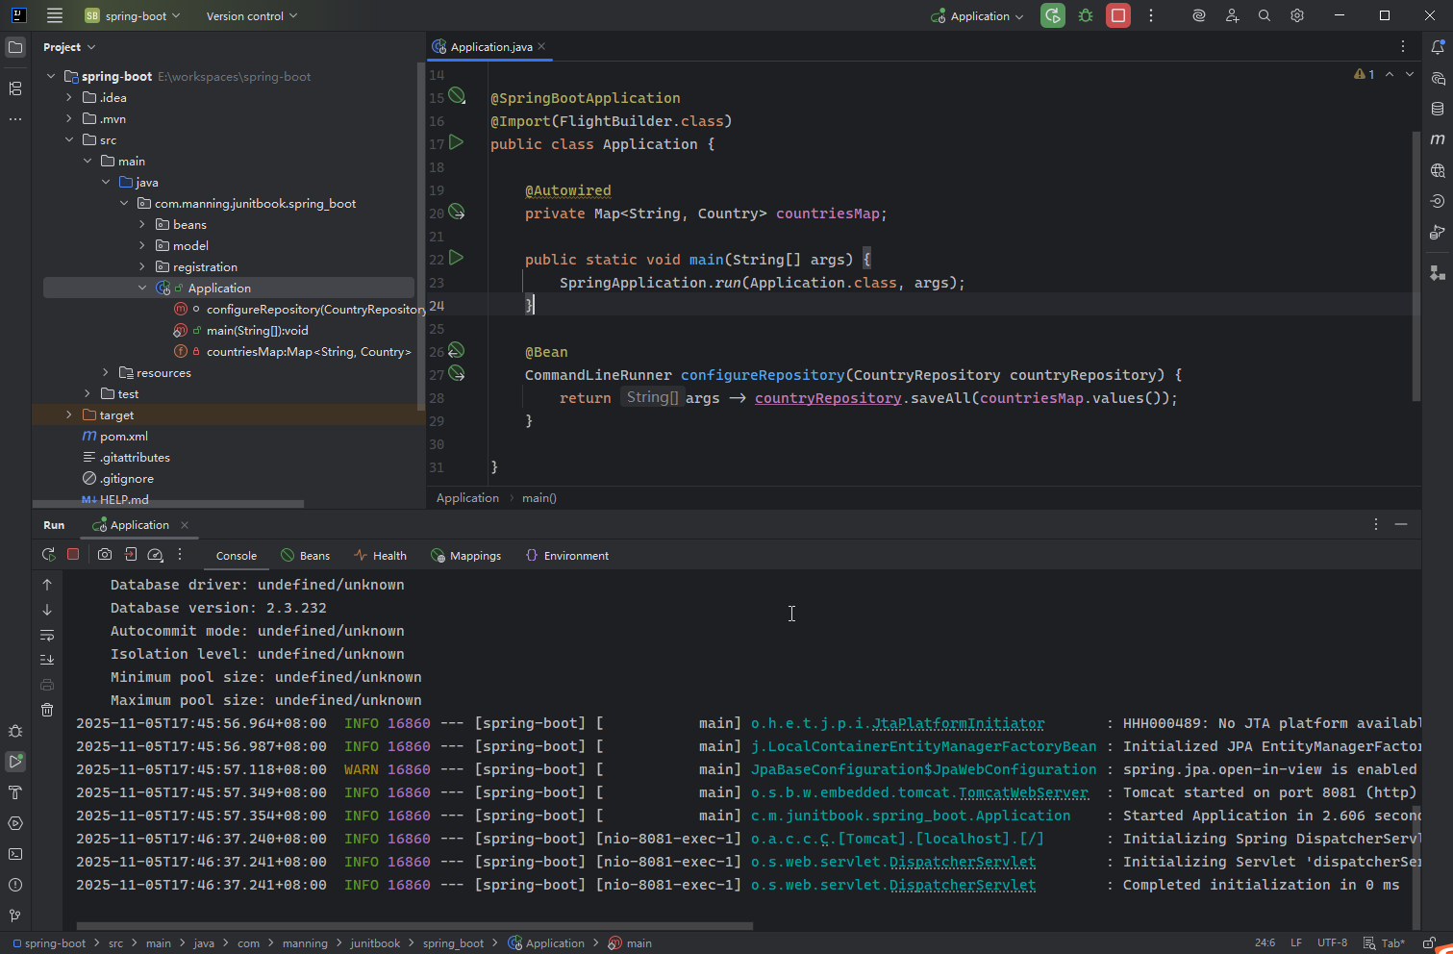Click the bean gutter icon at line 26

tap(457, 351)
